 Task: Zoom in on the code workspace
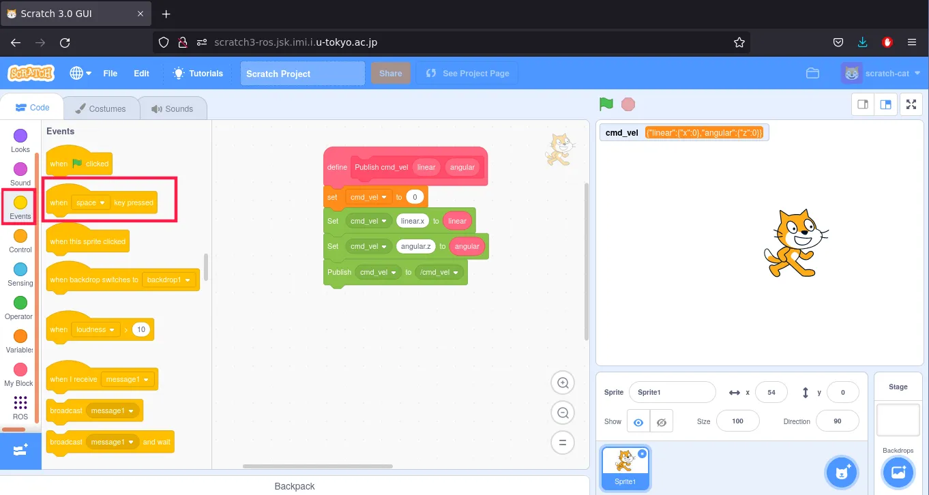coord(563,383)
